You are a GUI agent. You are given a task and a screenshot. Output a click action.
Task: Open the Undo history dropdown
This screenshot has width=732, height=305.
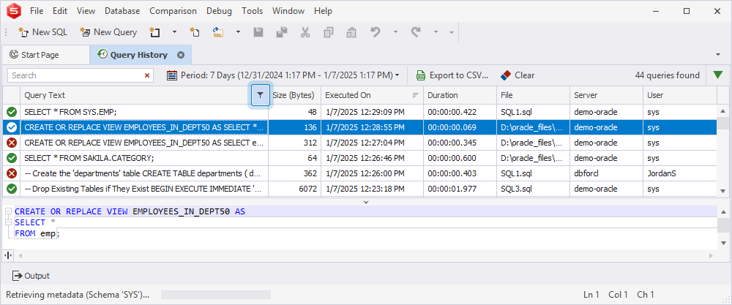[395, 32]
